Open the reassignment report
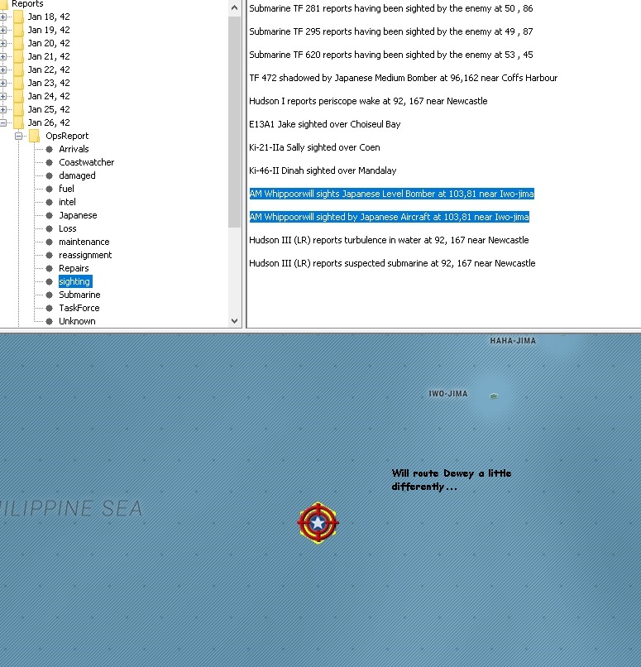 point(85,255)
